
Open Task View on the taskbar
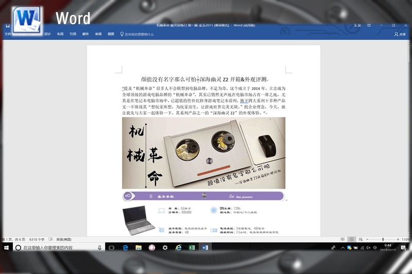click(111, 247)
